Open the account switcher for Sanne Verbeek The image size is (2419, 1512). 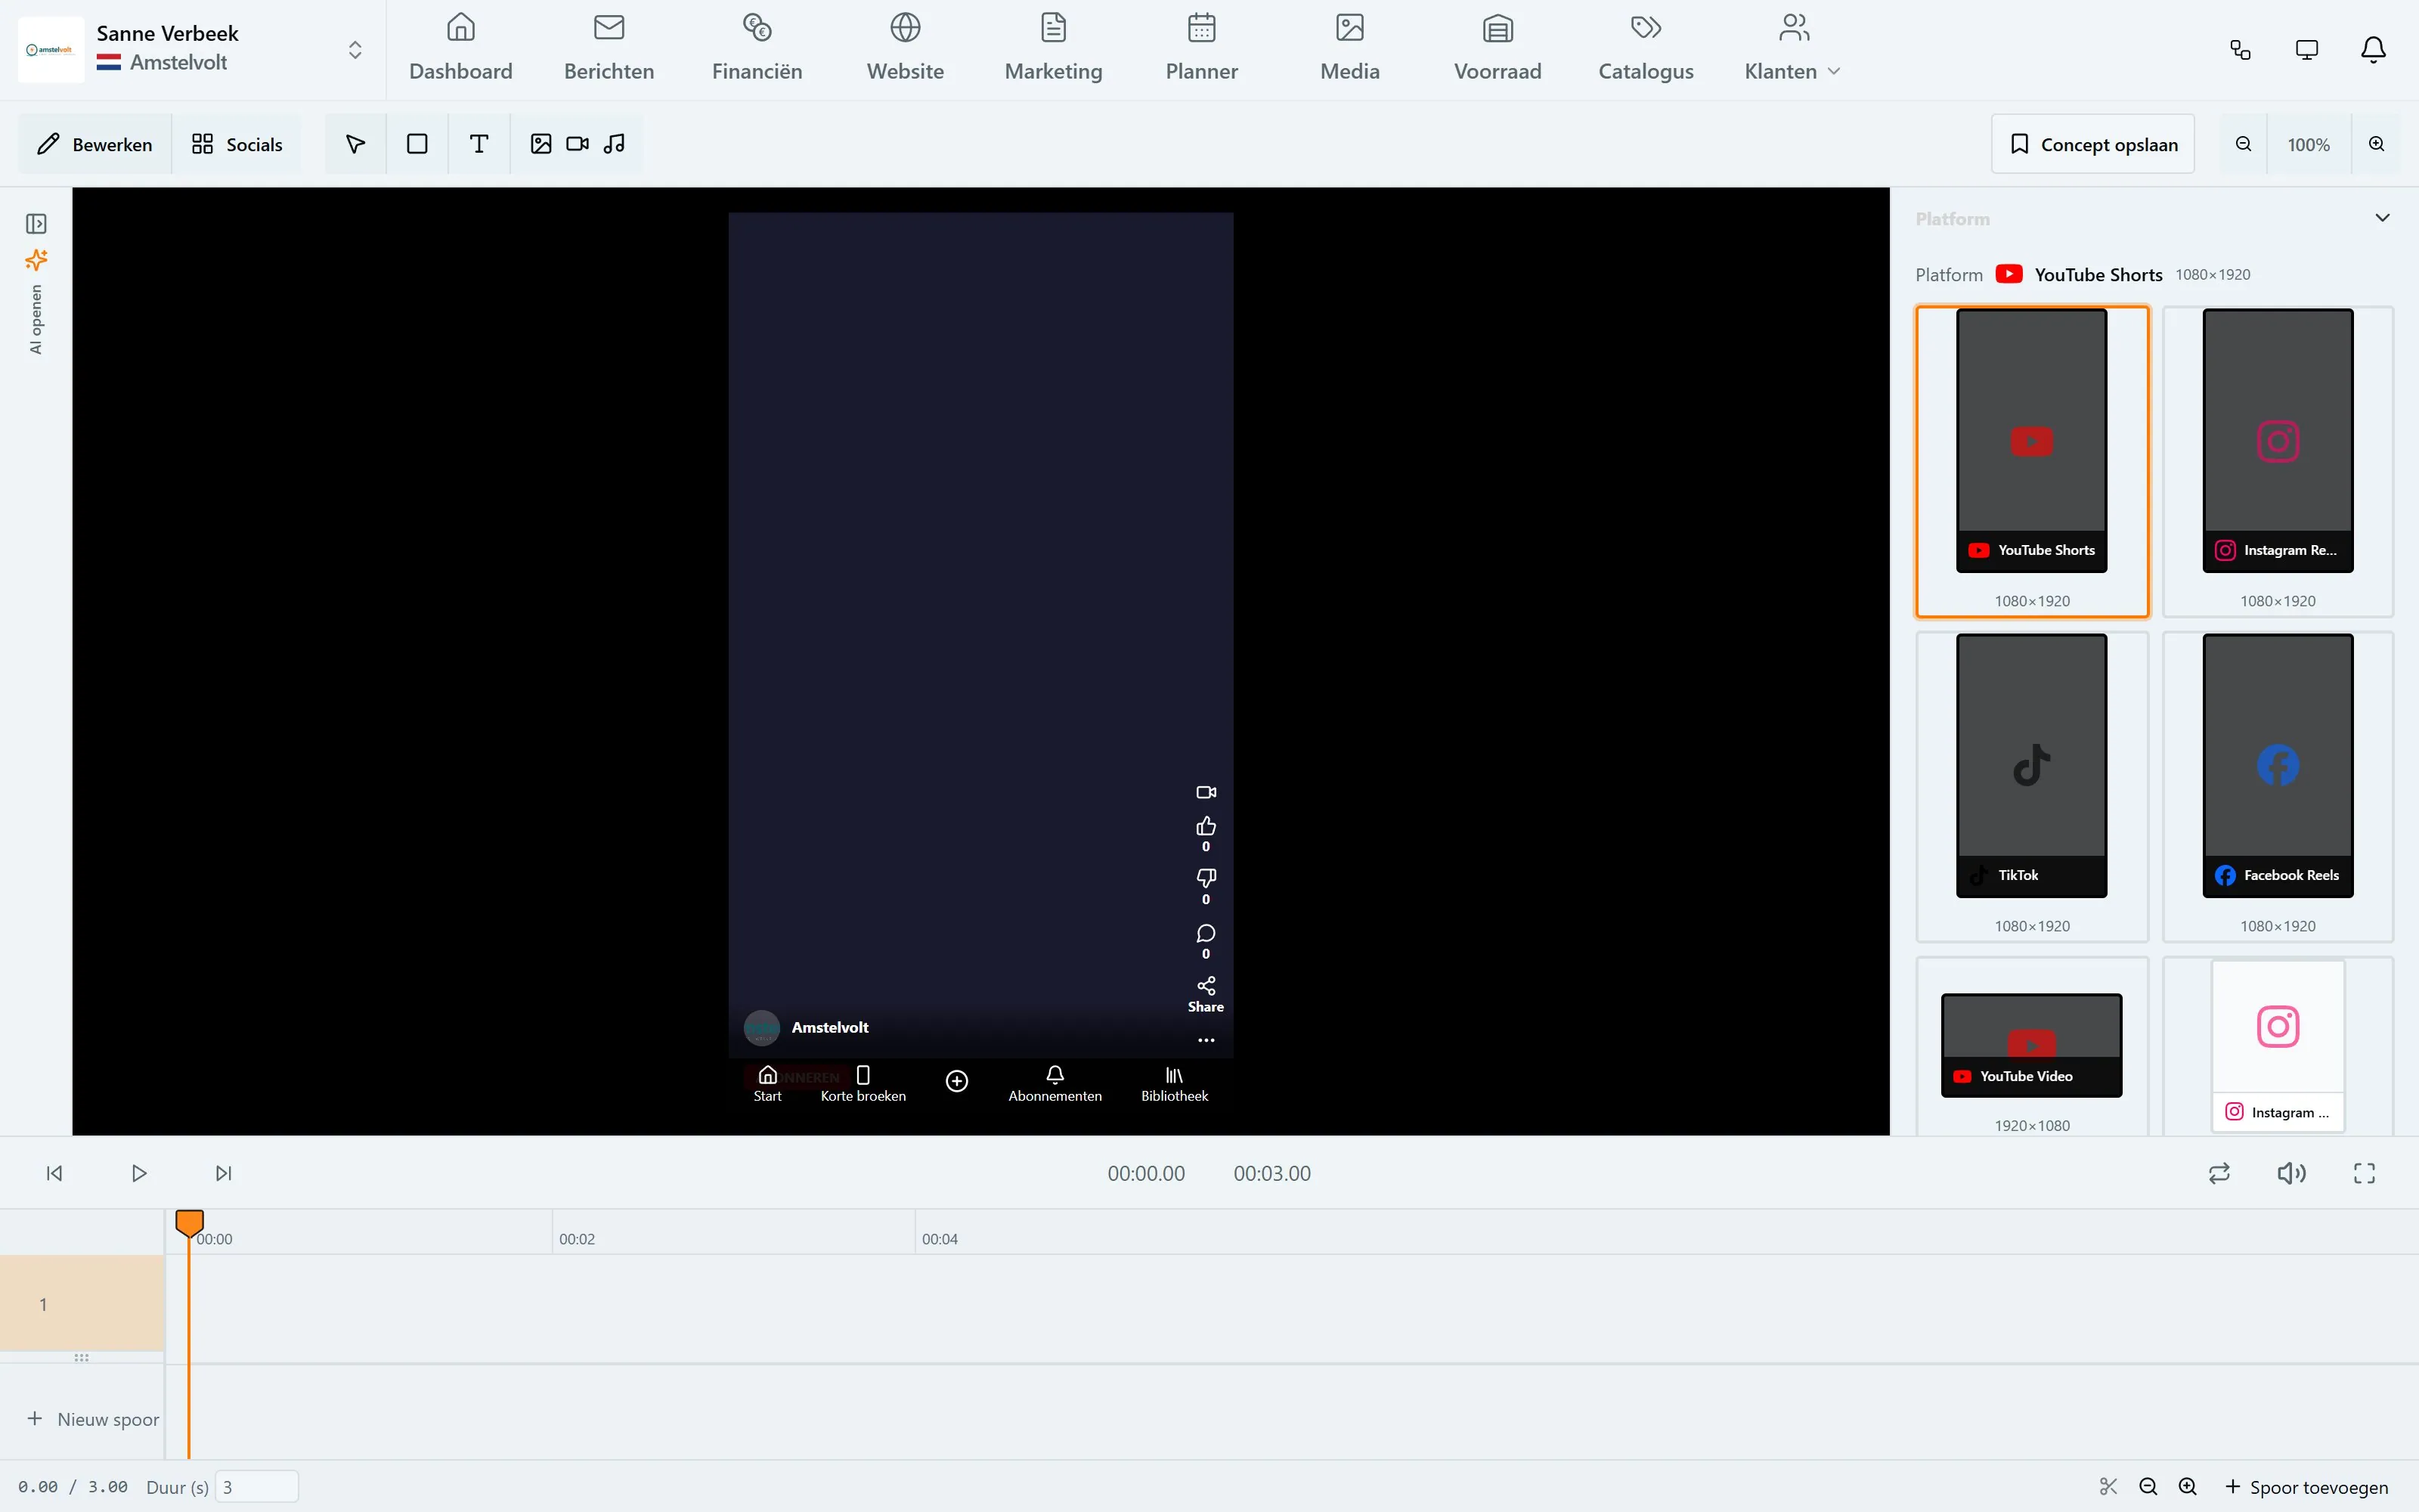point(355,50)
